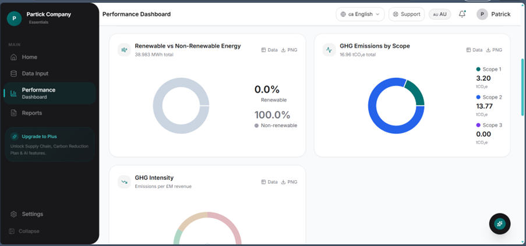The height and width of the screenshot is (246, 526).
Task: Click the Scope 2 blue legend dot
Action: click(x=478, y=97)
